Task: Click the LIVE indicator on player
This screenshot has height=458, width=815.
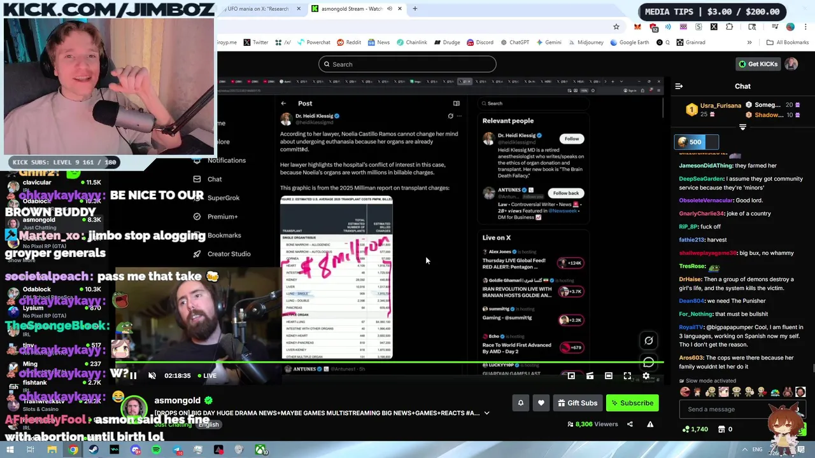Action: click(206, 376)
